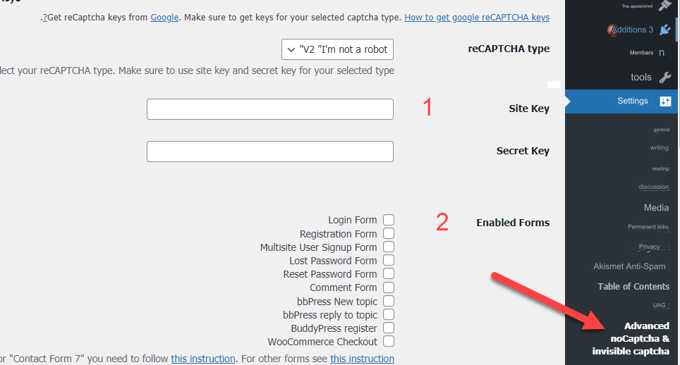This screenshot has width=680, height=365.
Task: Click the Additions plug icon
Action: 664,30
